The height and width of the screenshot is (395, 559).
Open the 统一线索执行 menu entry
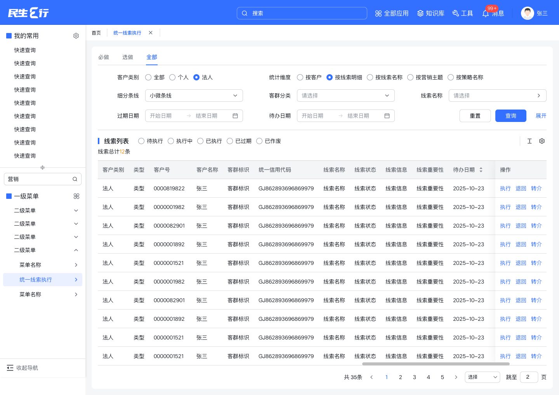43,280
